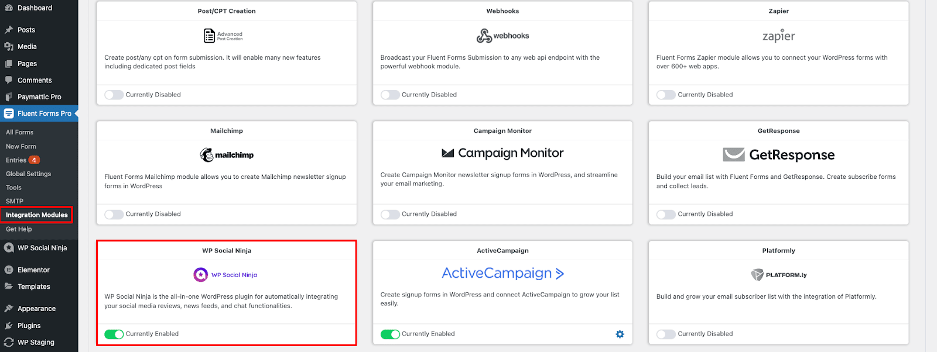The height and width of the screenshot is (352, 937).
Task: Click the Platformly card title
Action: click(778, 251)
